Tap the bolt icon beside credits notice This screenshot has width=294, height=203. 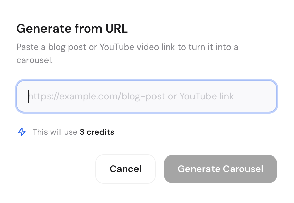pos(22,132)
